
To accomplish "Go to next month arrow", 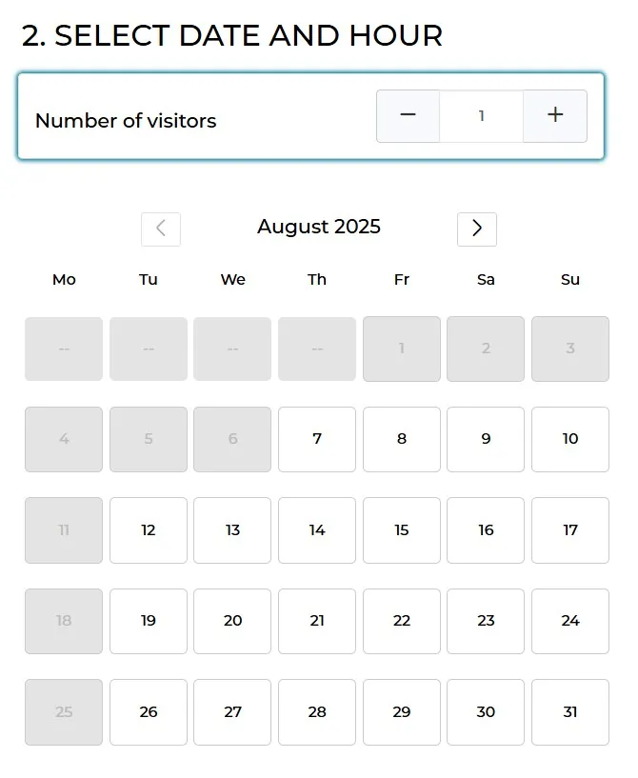I will 477,229.
